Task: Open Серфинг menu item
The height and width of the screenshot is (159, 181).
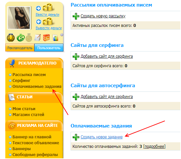Action: point(21,81)
